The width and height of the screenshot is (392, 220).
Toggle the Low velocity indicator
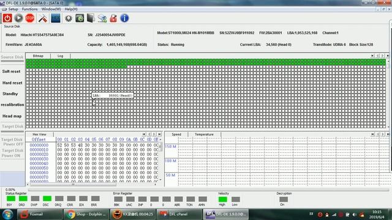pyautogui.click(x=235, y=199)
